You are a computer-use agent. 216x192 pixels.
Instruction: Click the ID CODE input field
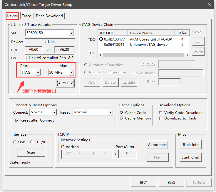(177, 64)
